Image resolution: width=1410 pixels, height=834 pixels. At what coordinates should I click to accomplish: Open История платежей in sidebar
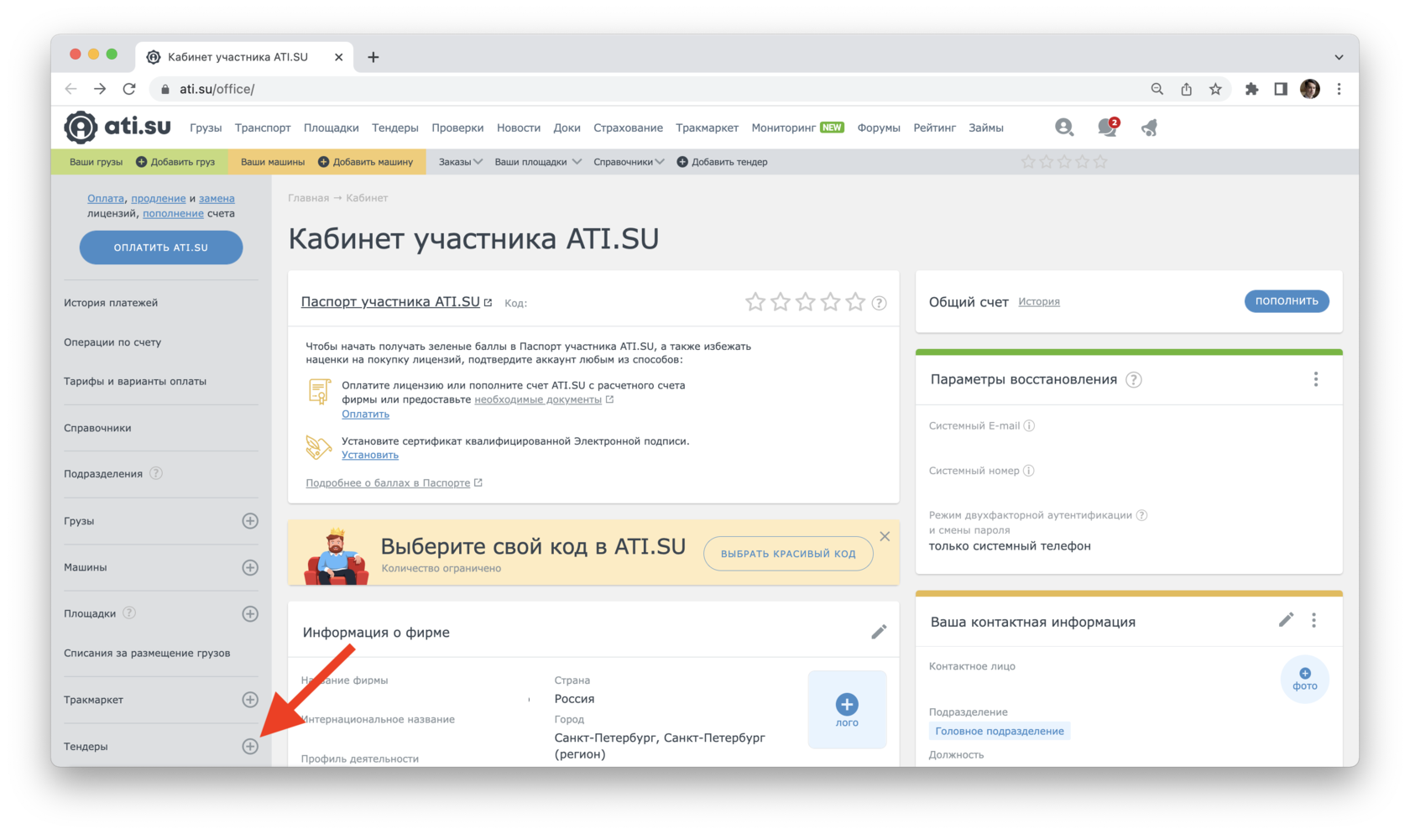pos(111,303)
